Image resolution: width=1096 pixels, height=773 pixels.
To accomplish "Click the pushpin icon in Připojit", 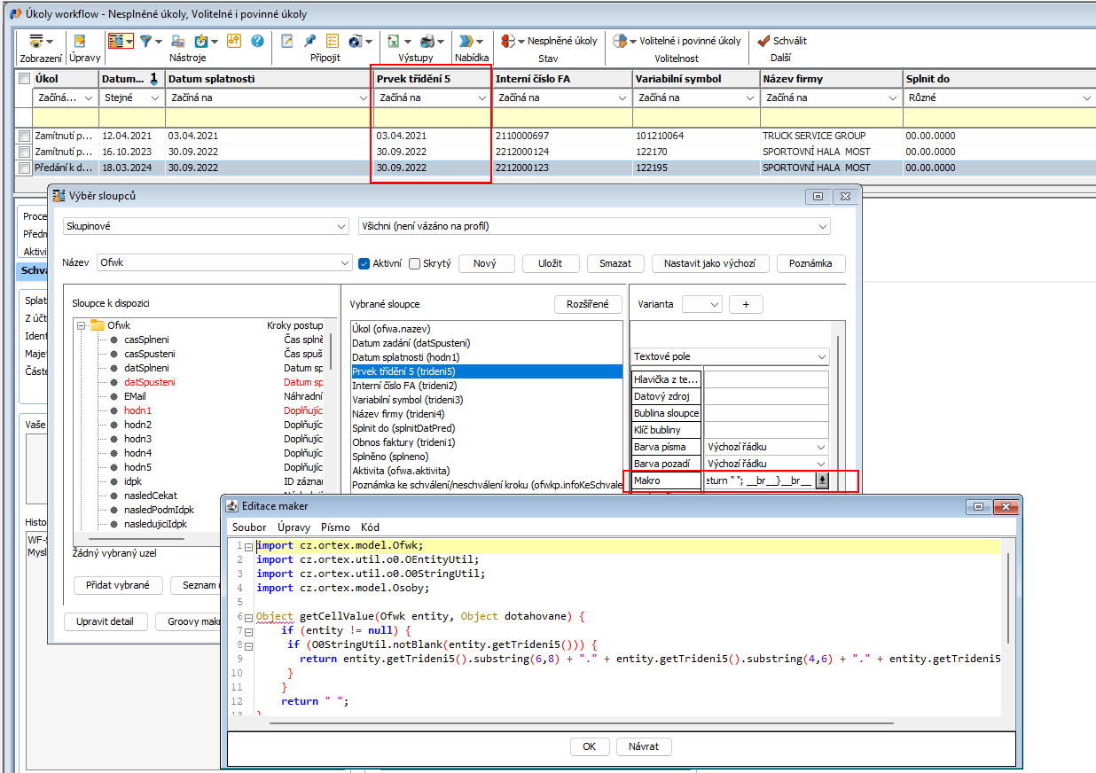I will pos(309,41).
